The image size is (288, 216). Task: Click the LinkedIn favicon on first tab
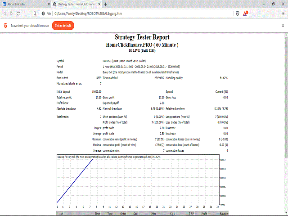[x=4, y=4]
